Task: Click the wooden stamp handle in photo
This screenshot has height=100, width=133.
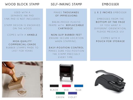Action: (14, 75)
